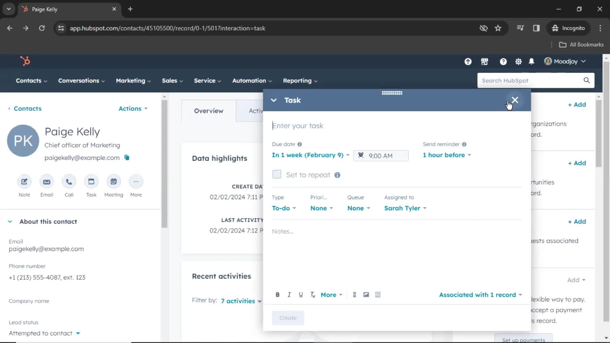This screenshot has height=343, width=610.
Task: Click the Italic formatting icon
Action: pyautogui.click(x=289, y=294)
